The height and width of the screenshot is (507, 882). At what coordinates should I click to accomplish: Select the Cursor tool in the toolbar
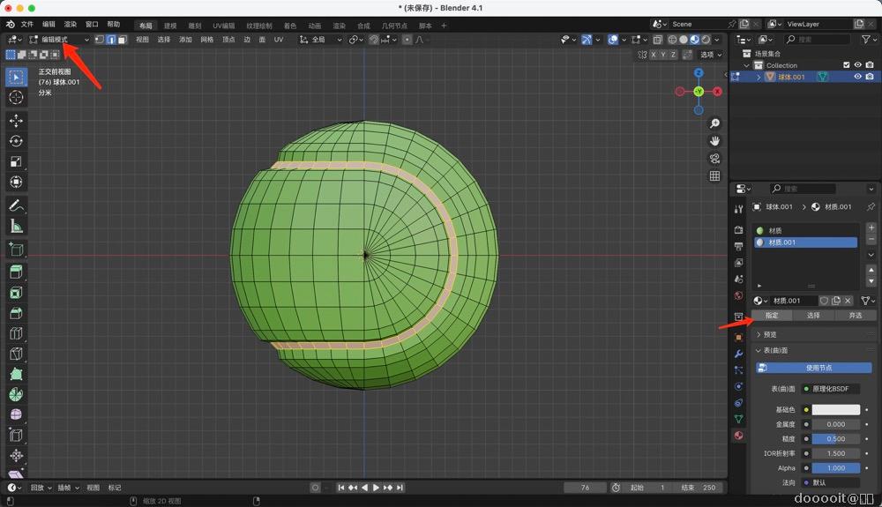point(16,97)
